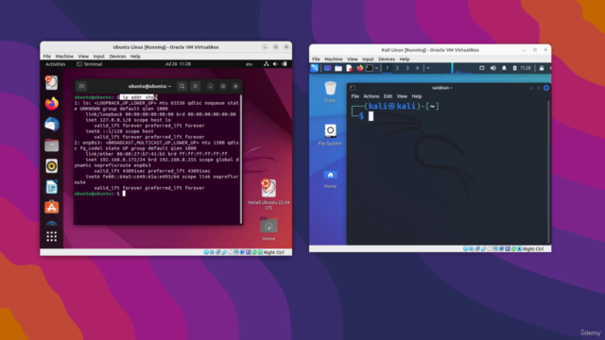Open the terminal emulator icon in Kali panel

370,68
